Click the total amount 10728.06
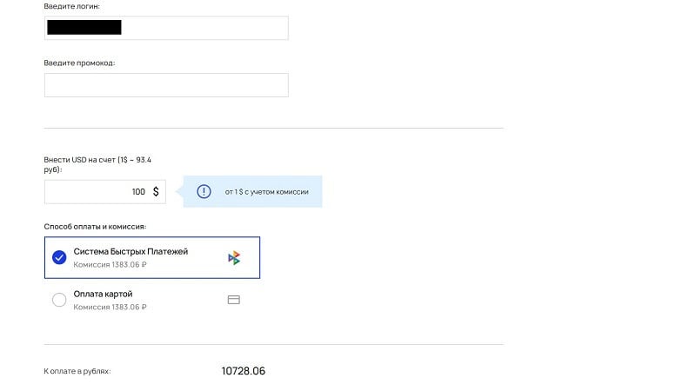This screenshot has width=696, height=391. click(x=244, y=371)
